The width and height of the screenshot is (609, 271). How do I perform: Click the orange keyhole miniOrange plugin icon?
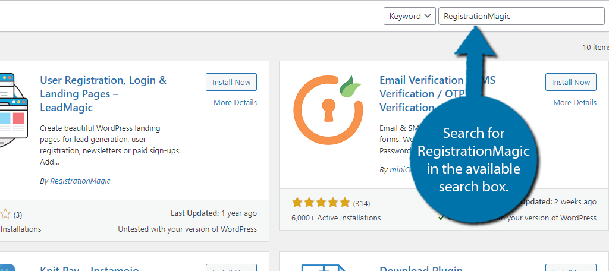[x=328, y=111]
